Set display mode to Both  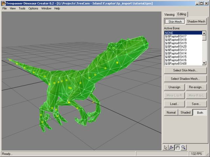200,113
